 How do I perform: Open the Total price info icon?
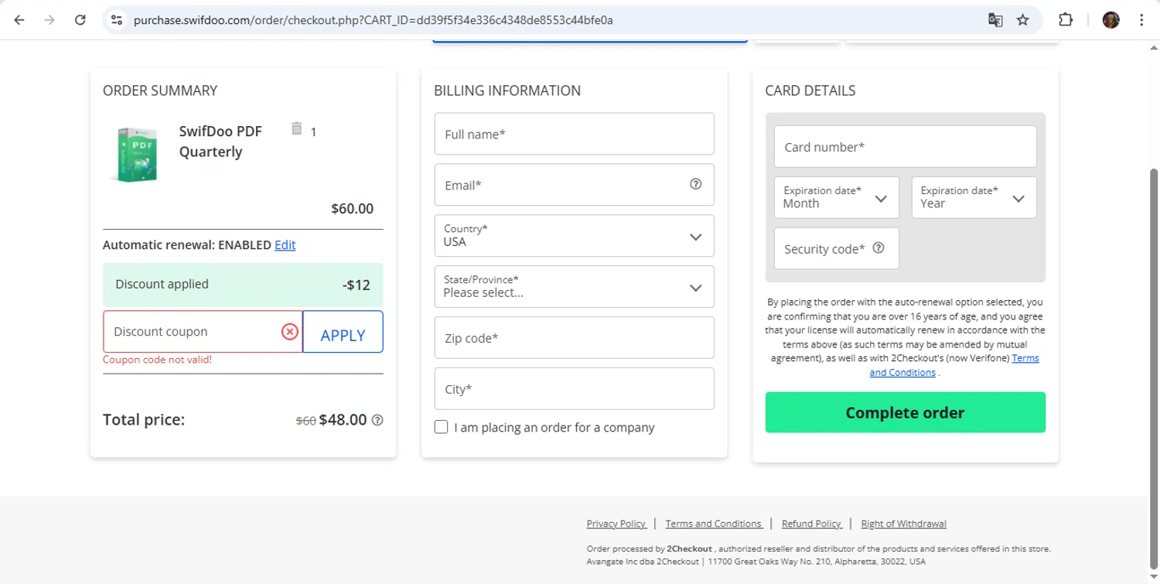[377, 420]
